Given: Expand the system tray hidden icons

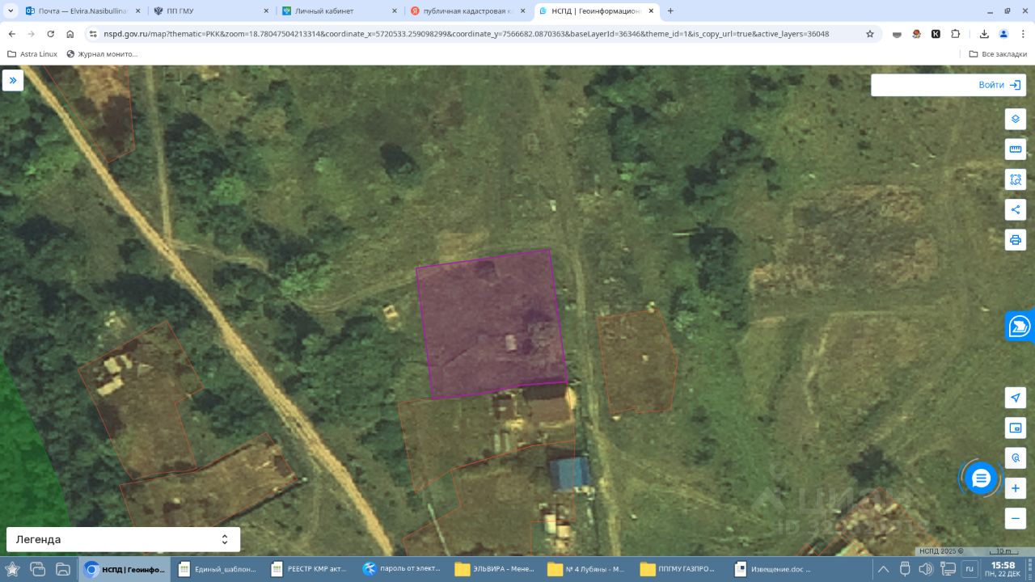Looking at the screenshot, I should pos(884,569).
